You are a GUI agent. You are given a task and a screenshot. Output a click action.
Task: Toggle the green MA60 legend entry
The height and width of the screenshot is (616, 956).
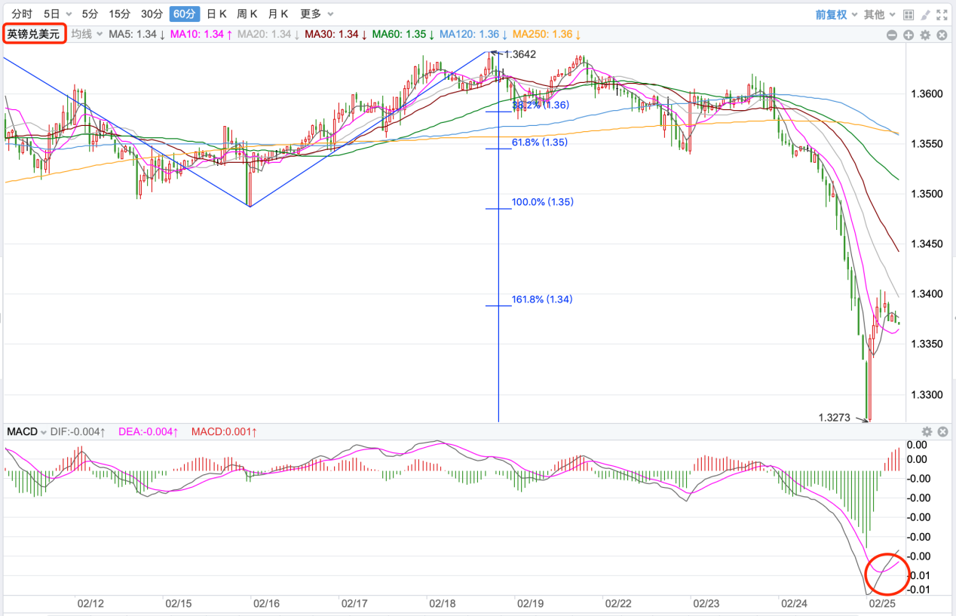pyautogui.click(x=403, y=34)
